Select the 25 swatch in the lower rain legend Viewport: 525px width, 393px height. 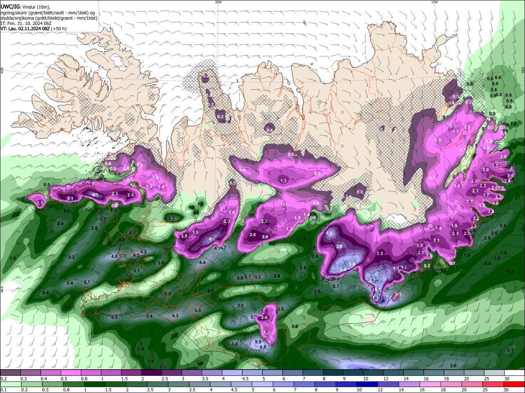493,384
